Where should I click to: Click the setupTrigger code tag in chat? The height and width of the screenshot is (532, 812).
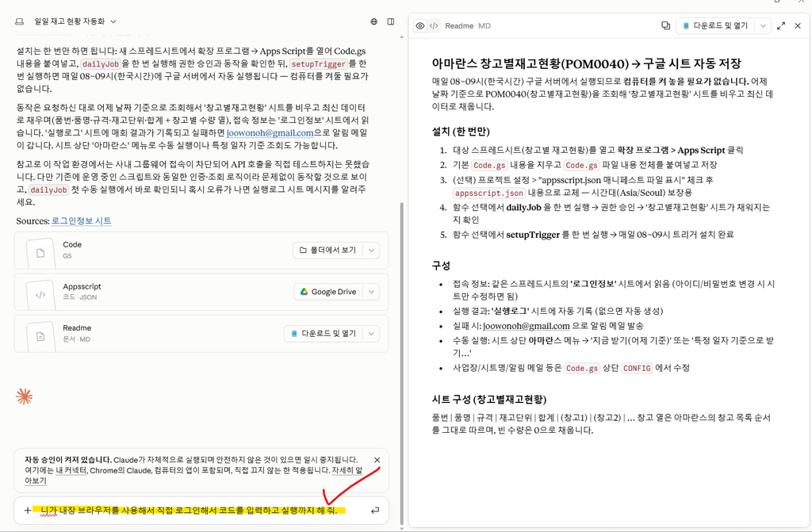tap(318, 63)
